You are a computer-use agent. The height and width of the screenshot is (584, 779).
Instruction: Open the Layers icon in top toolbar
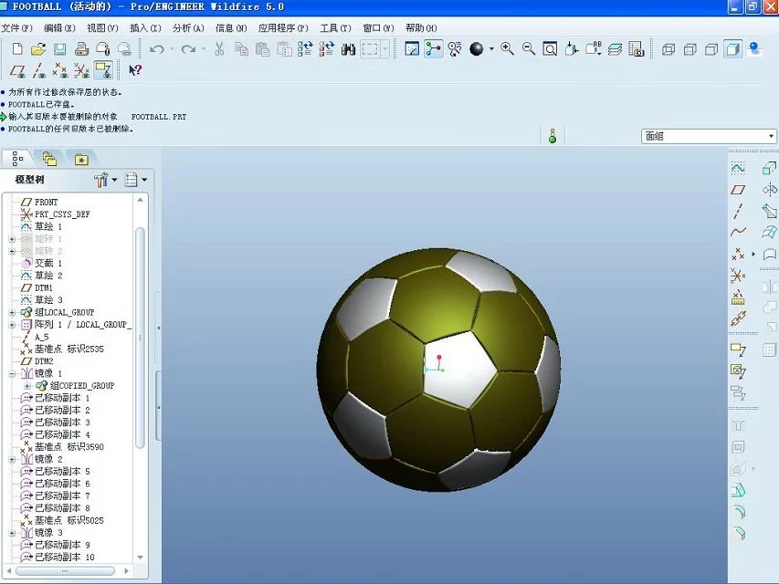pos(615,48)
